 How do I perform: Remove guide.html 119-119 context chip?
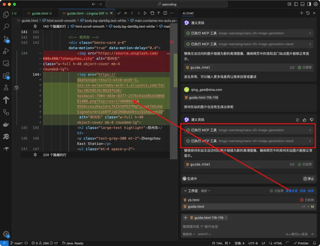(x=226, y=218)
